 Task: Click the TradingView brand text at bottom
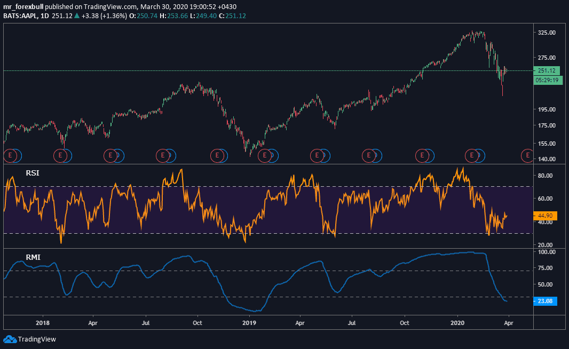37,339
